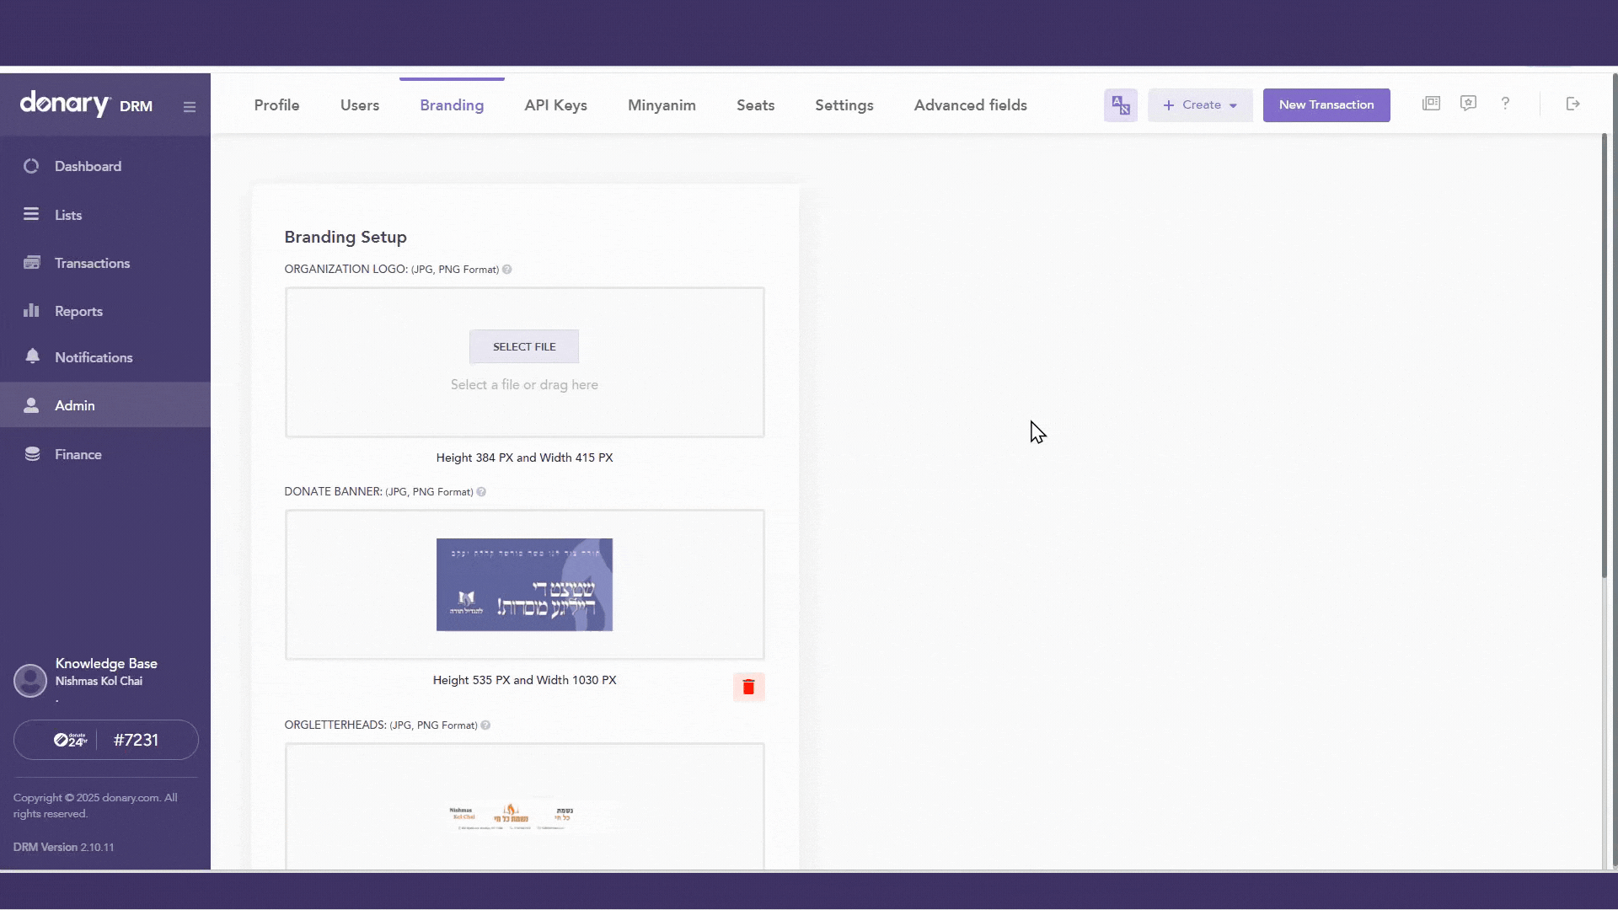The image size is (1618, 910).
Task: Open Reports in the sidebar
Action: click(78, 311)
